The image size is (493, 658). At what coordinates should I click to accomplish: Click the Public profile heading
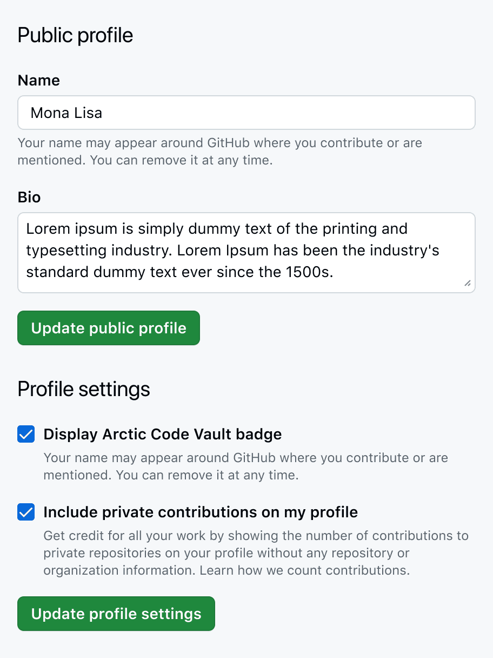pos(75,35)
